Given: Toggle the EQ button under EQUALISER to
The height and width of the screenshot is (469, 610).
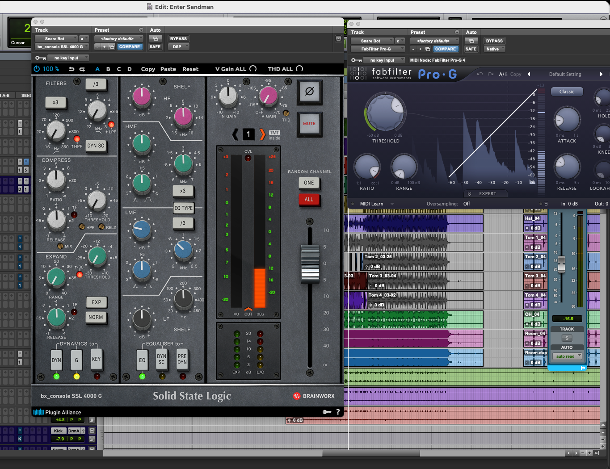Looking at the screenshot, I should point(142,360).
